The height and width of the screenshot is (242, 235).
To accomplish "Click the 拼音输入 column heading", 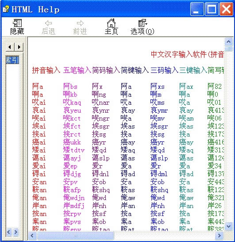I will point(46,70).
